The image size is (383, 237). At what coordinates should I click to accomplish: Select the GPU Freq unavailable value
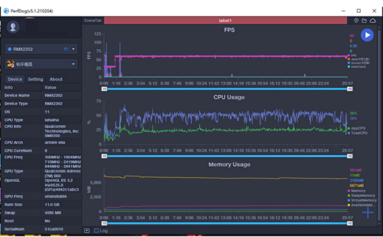pos(56,197)
